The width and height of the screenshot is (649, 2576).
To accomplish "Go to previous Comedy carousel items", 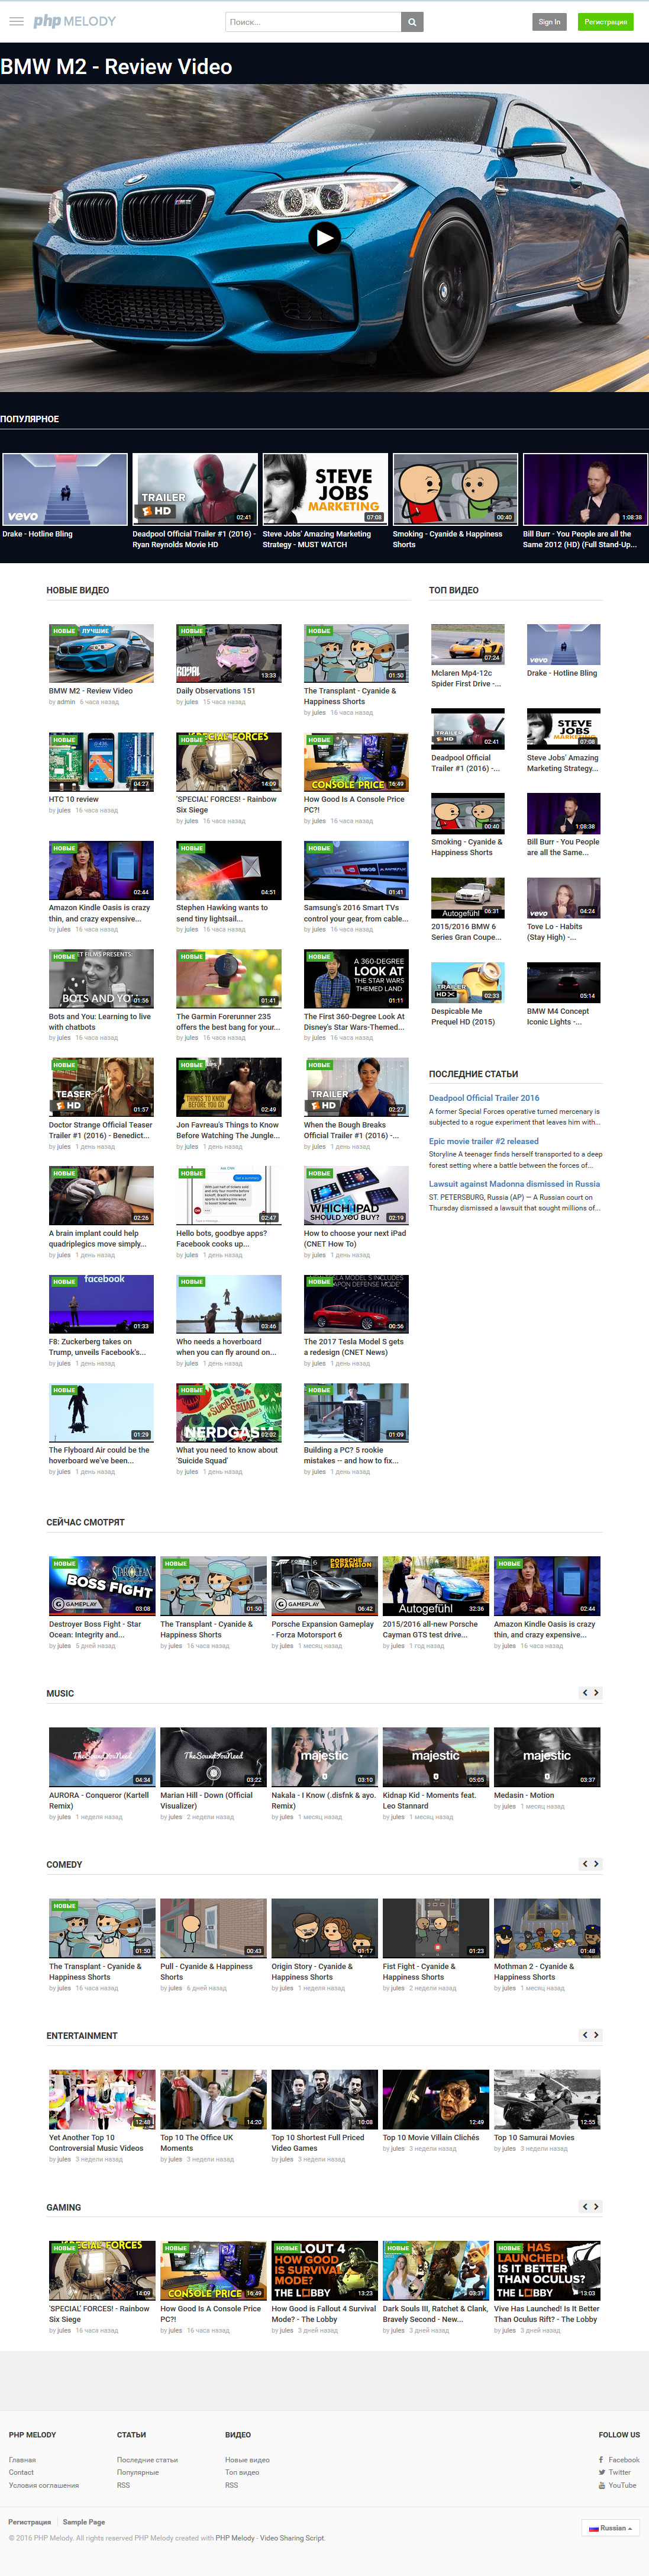I will point(586,1864).
